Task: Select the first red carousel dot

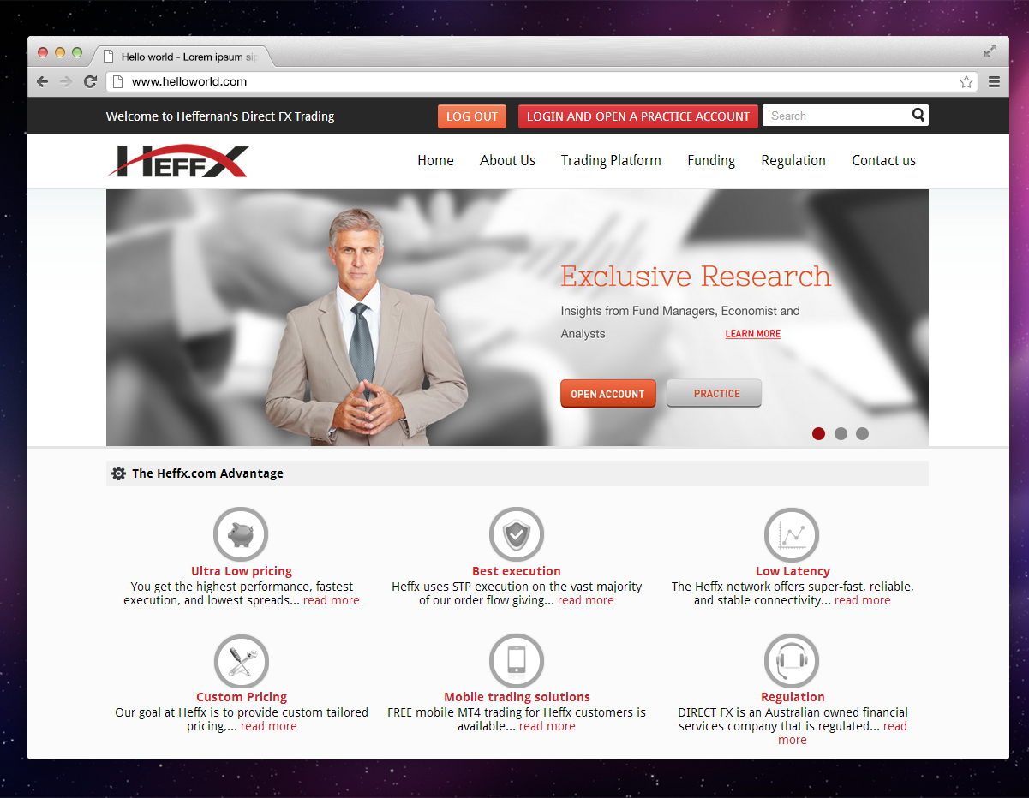Action: pos(818,433)
